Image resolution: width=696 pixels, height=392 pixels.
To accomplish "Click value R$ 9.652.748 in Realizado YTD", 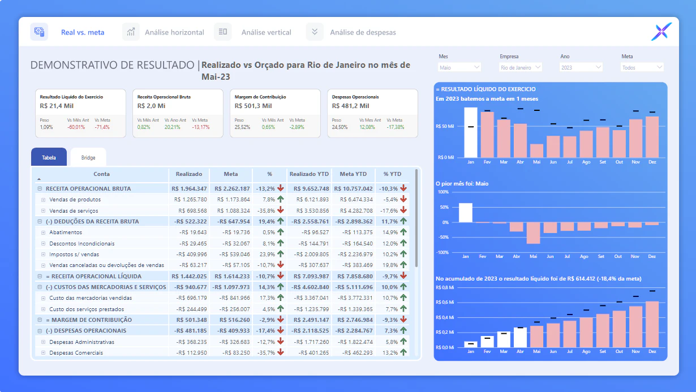I will coord(312,188).
